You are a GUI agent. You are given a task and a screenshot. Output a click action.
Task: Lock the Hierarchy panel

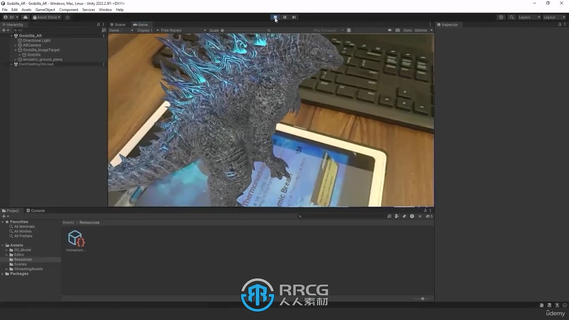pyautogui.click(x=98, y=24)
